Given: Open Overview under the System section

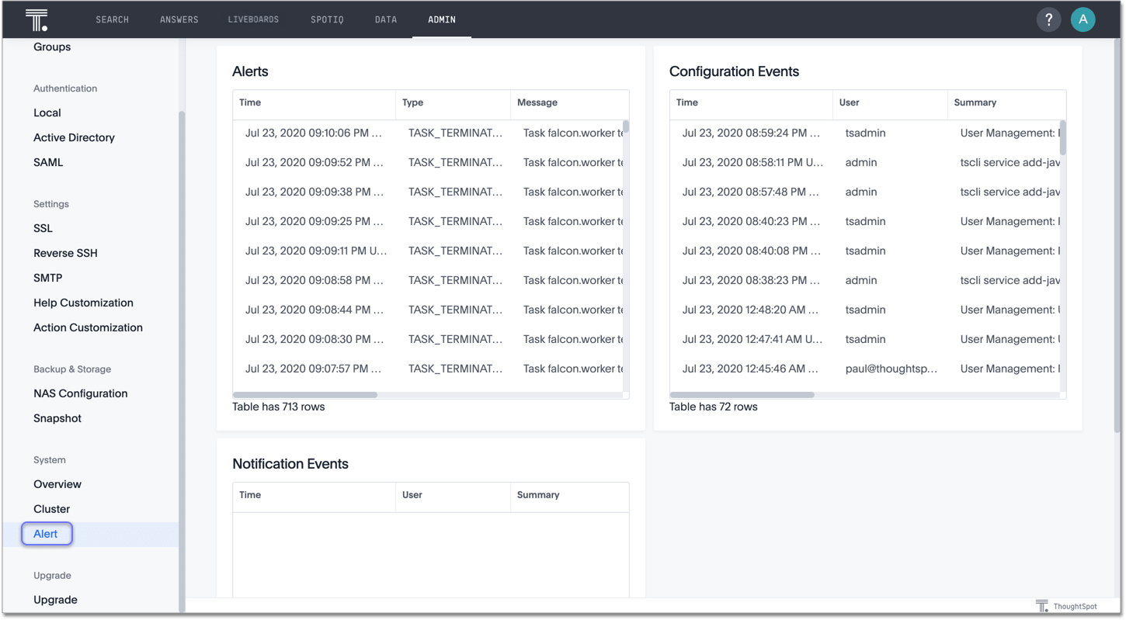Looking at the screenshot, I should (57, 483).
